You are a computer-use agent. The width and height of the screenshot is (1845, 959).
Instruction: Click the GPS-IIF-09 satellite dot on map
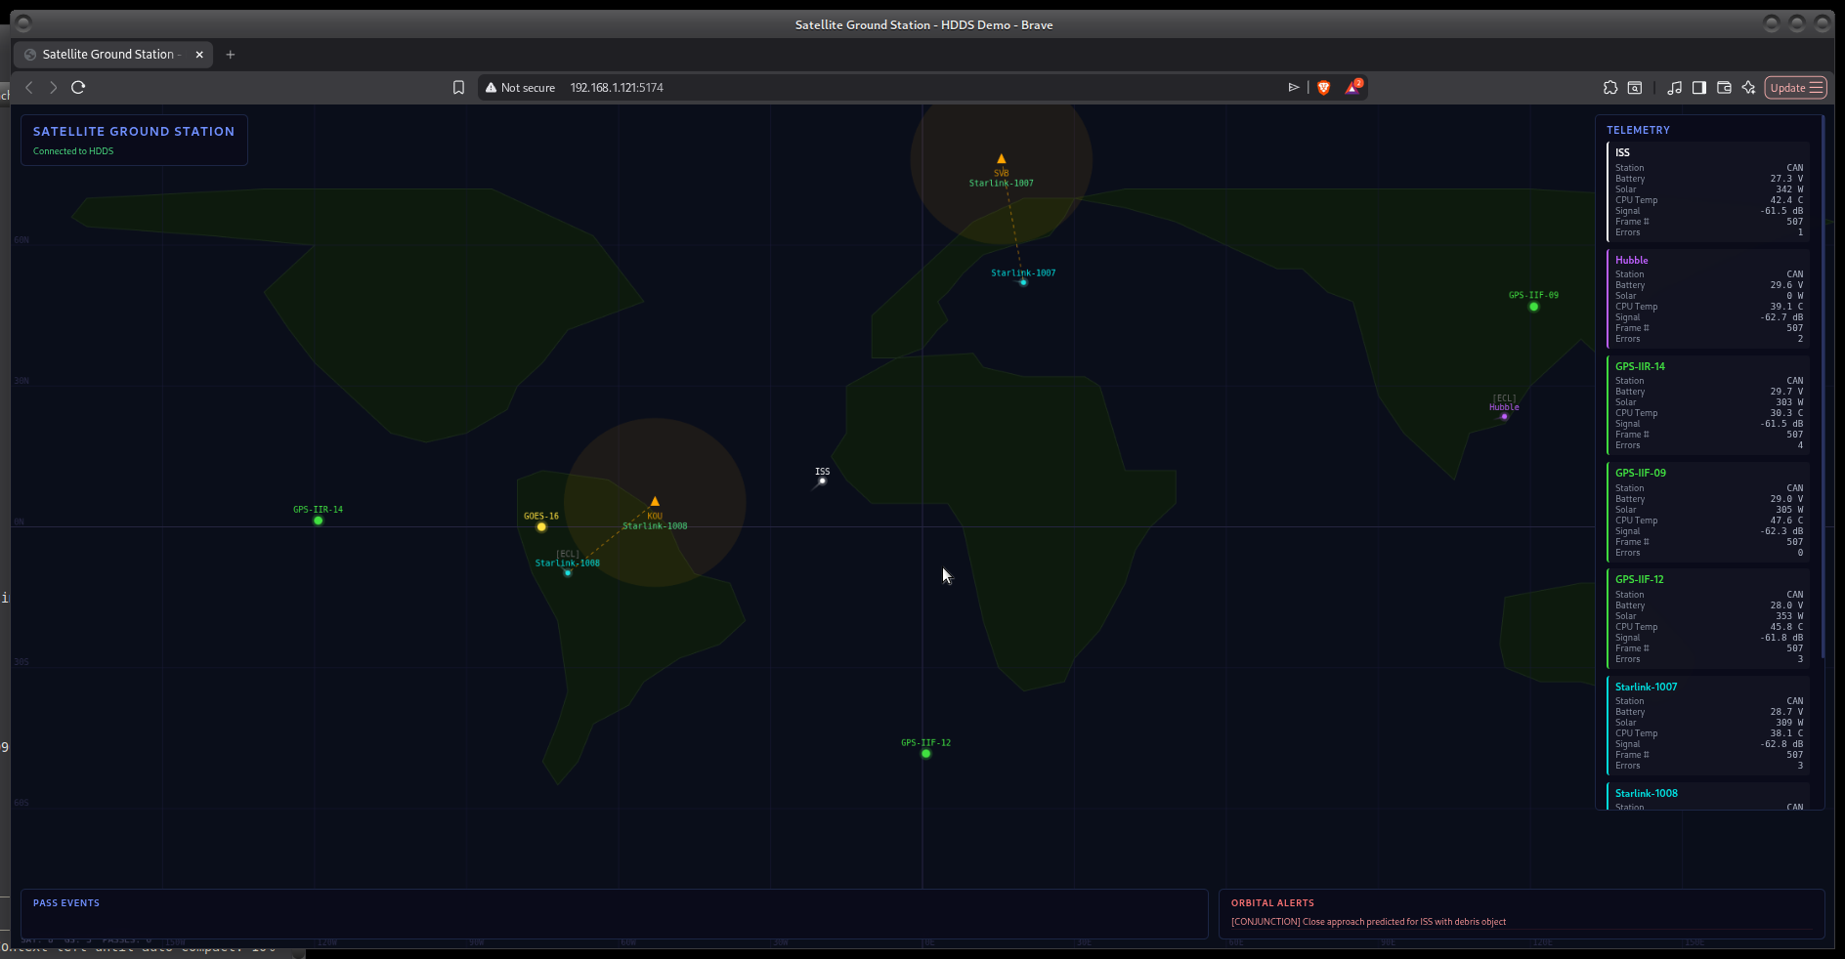point(1533,307)
